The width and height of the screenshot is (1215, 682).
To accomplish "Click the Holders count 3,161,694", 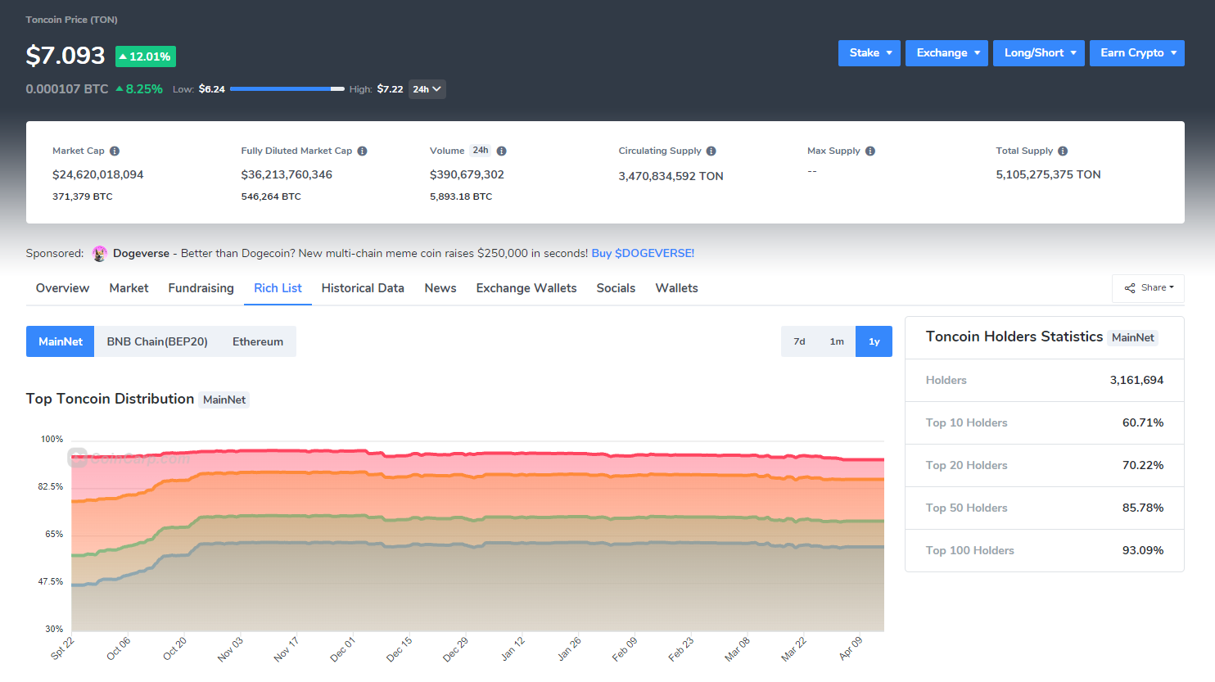I will pyautogui.click(x=1136, y=381).
